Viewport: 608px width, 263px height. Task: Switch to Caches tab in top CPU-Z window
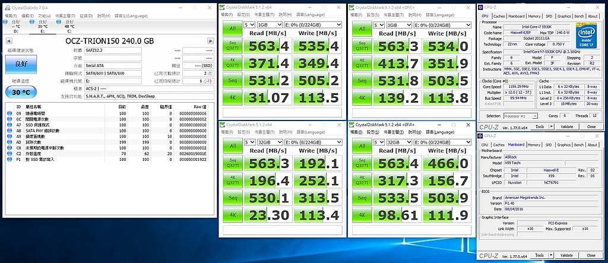pyautogui.click(x=499, y=16)
